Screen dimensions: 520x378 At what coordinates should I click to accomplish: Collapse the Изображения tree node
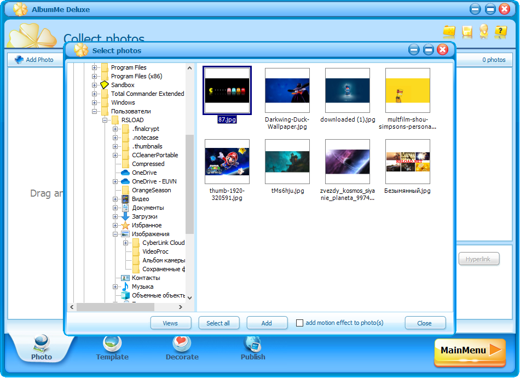click(x=115, y=234)
